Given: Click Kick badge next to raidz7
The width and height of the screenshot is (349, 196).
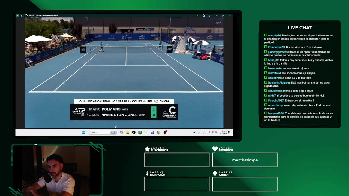Looking at the screenshot, I should pyautogui.click(x=266, y=96).
